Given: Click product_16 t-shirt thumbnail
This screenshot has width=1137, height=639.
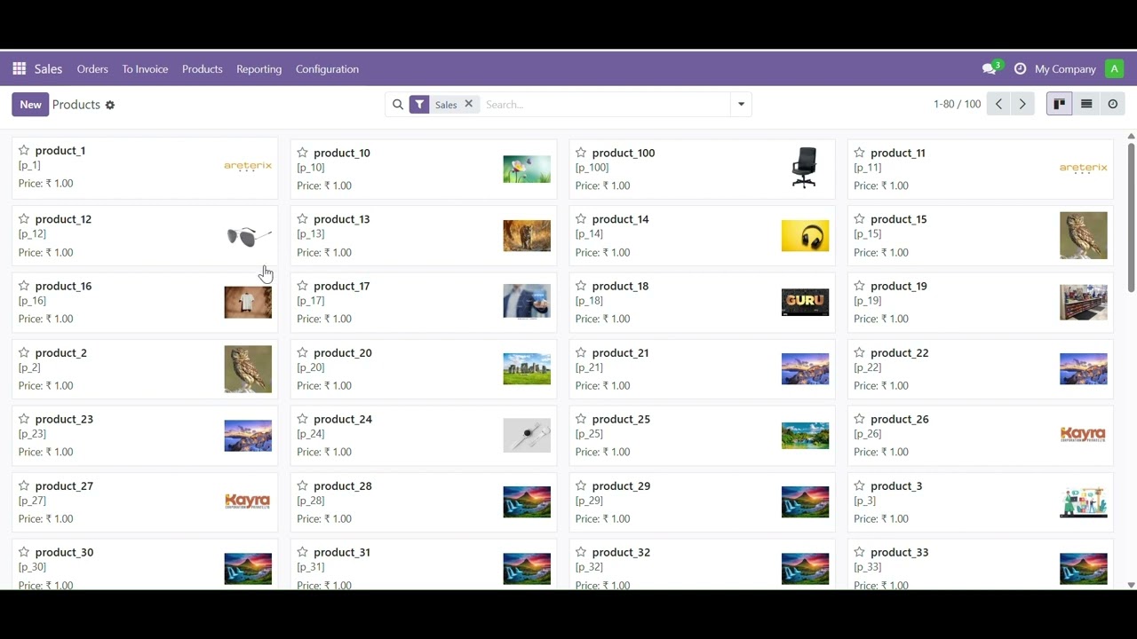Looking at the screenshot, I should click(249, 303).
